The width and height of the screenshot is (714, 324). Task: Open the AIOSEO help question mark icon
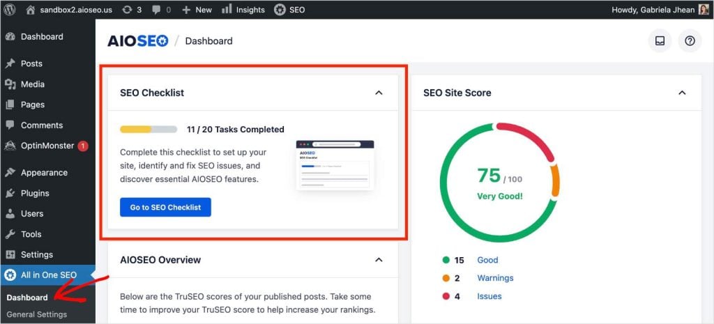pyautogui.click(x=690, y=41)
